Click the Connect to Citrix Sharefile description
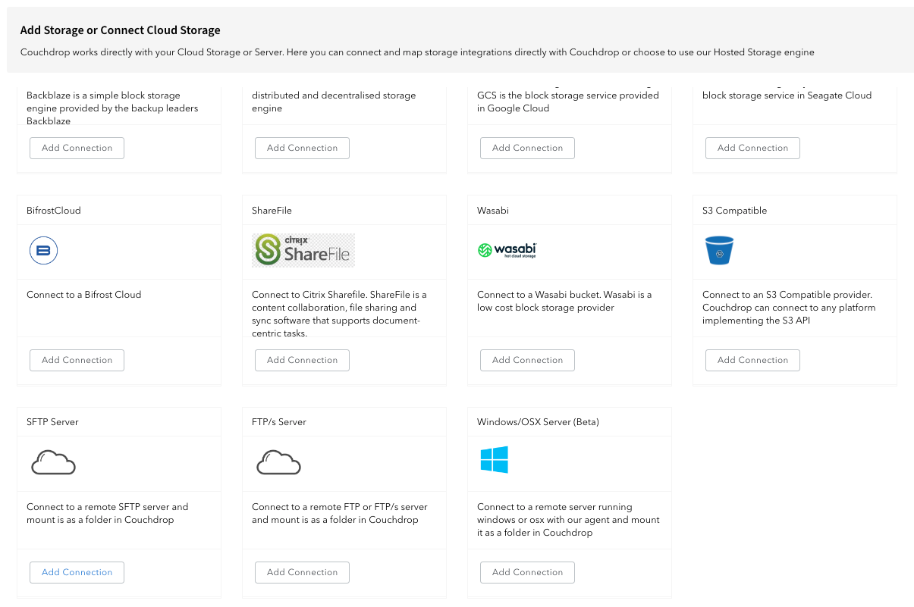 point(339,314)
